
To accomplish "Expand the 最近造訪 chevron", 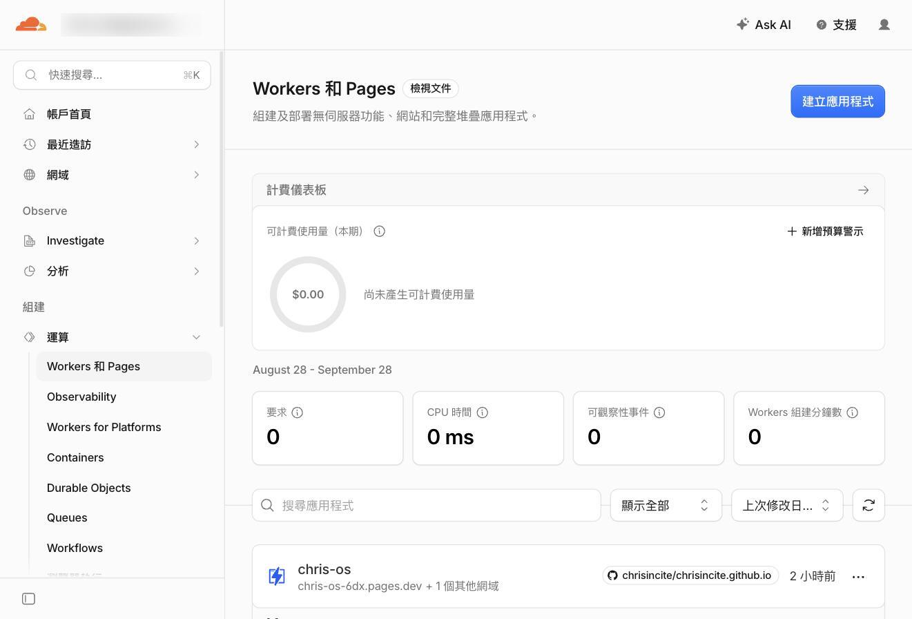I will 196,144.
